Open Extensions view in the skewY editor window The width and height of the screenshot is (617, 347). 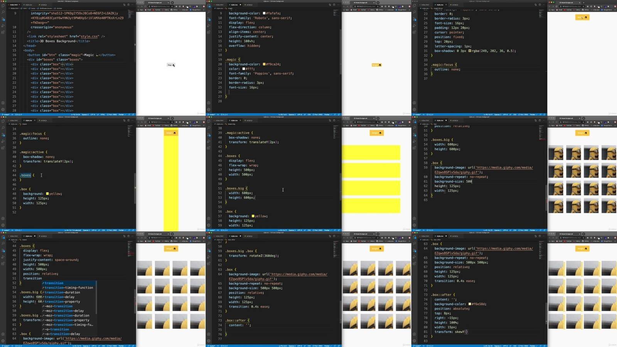pos(415,264)
